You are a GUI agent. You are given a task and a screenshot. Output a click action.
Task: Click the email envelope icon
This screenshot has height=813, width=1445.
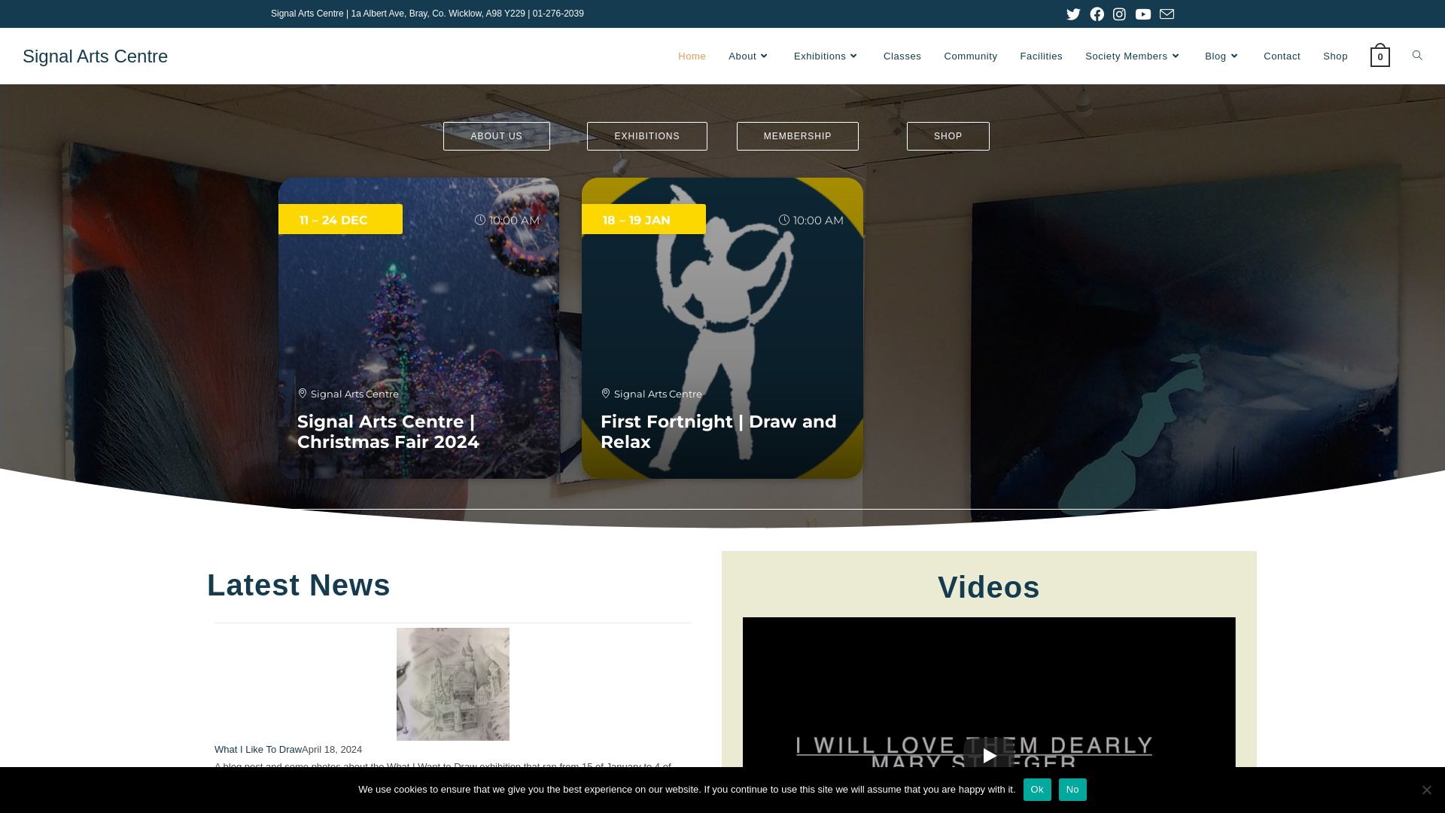tap(1167, 14)
